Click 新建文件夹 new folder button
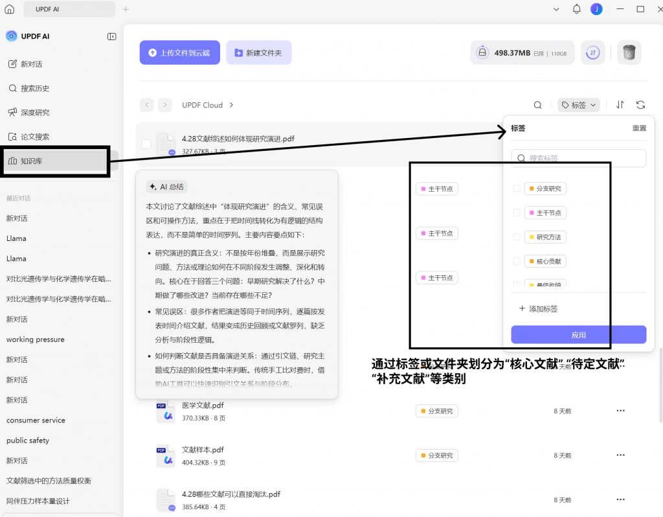This screenshot has width=663, height=517. 259,53
